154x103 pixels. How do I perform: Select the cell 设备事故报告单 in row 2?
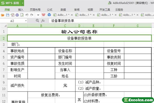[79, 38]
